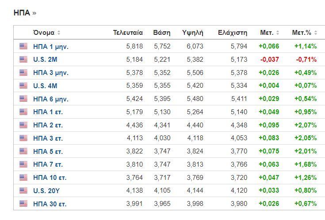Open the ΗΠΑ section heading link
Screen dimensions: 325x220
(22, 13)
